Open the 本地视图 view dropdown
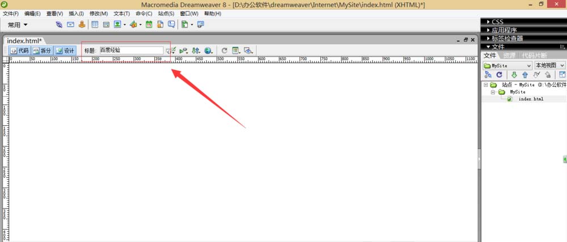This screenshot has height=242, width=567. [549, 65]
